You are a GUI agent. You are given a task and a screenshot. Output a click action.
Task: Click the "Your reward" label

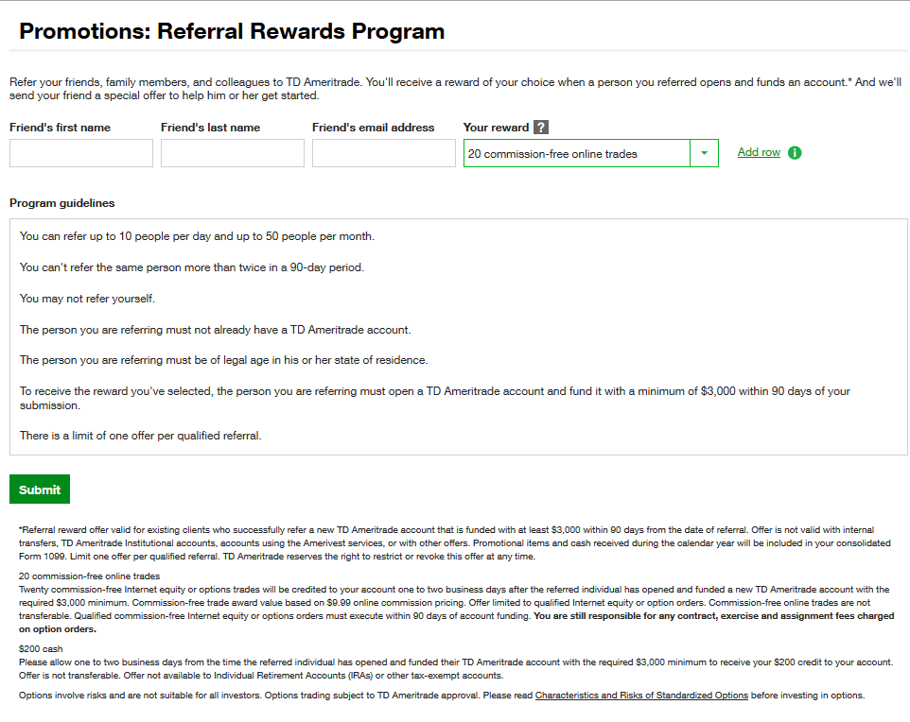pos(496,128)
